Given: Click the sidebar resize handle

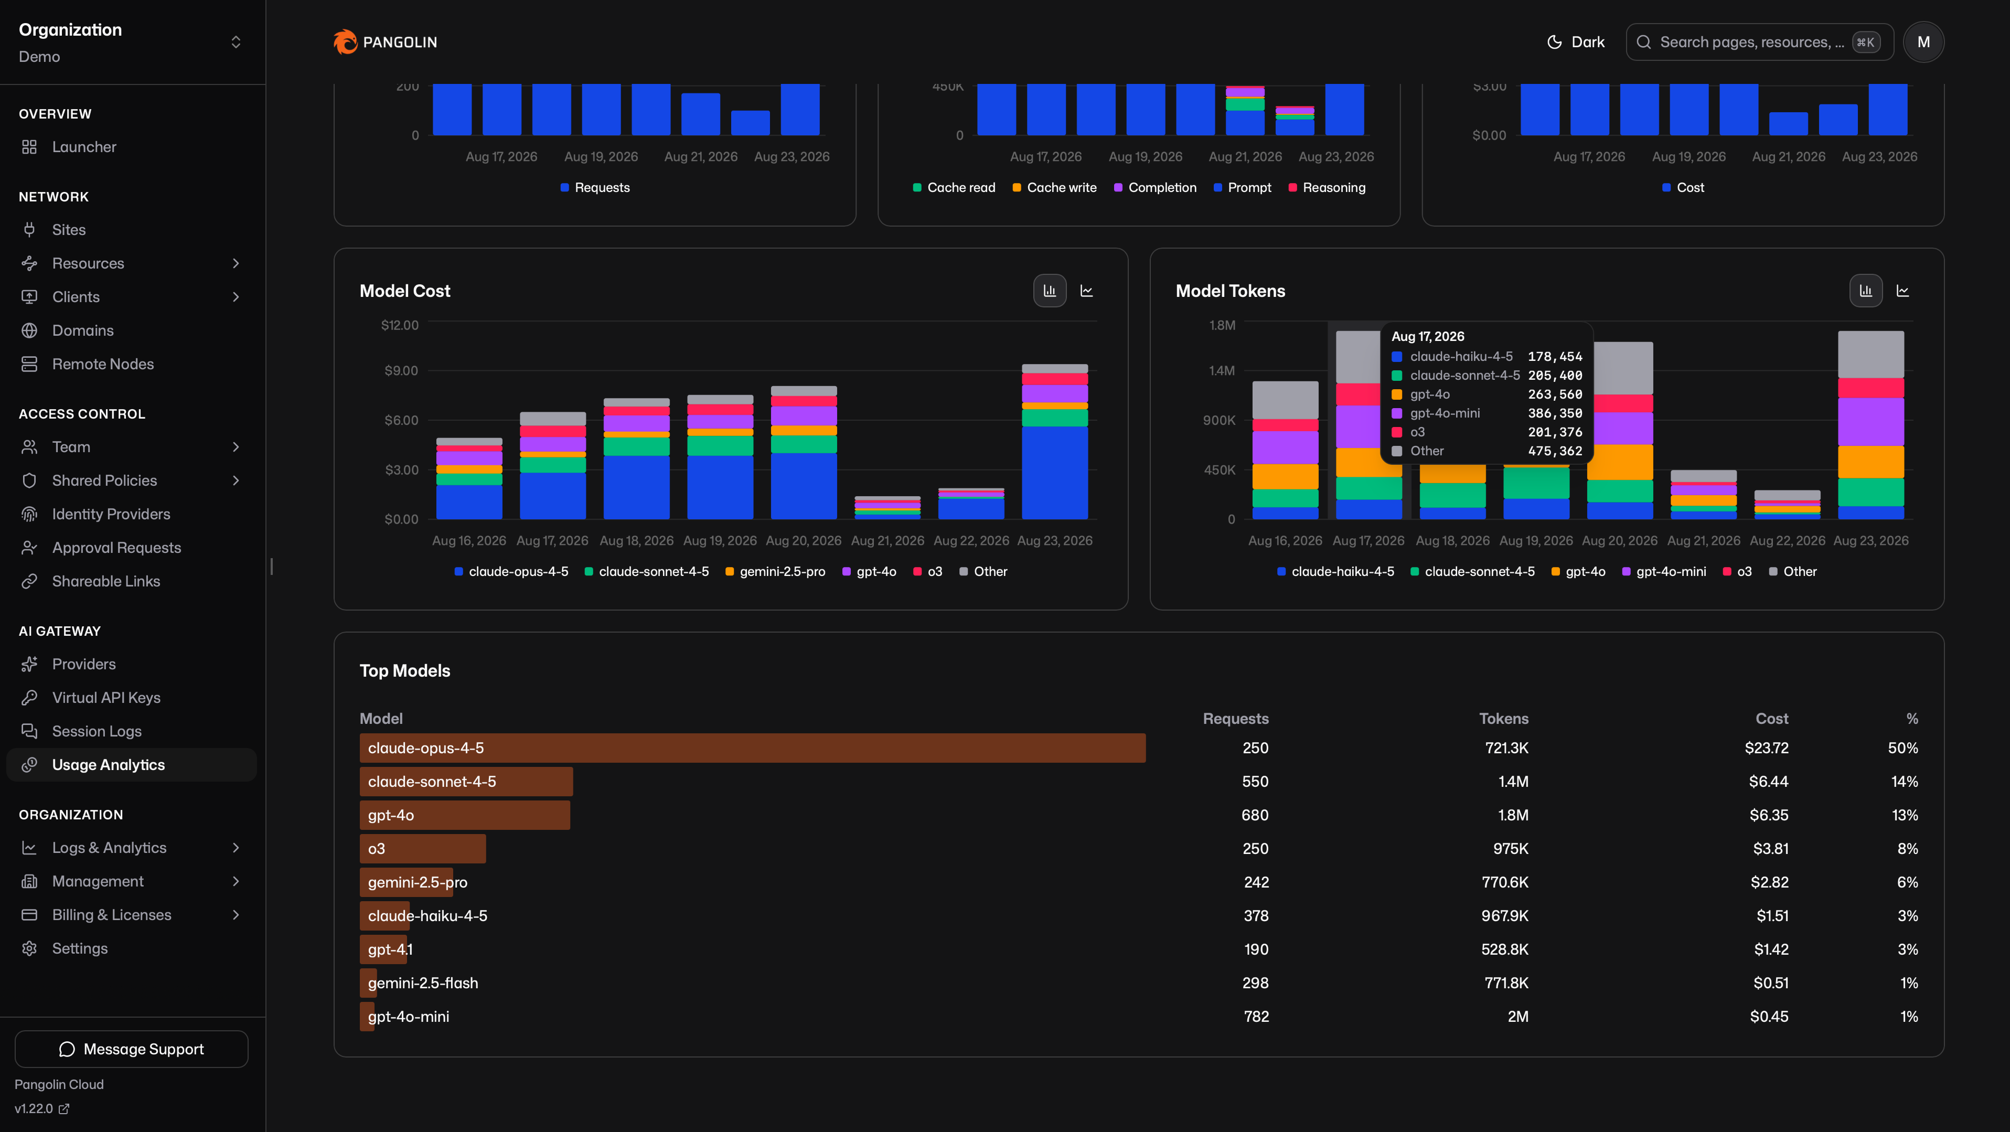Looking at the screenshot, I should (271, 565).
